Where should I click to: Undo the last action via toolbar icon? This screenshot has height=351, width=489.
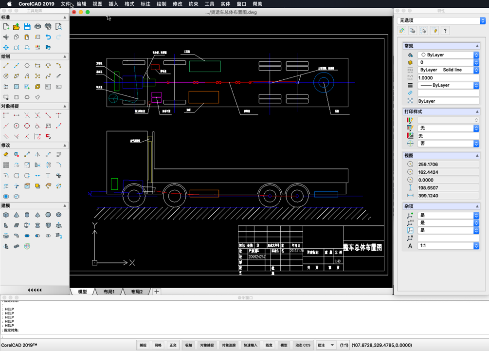(x=49, y=37)
